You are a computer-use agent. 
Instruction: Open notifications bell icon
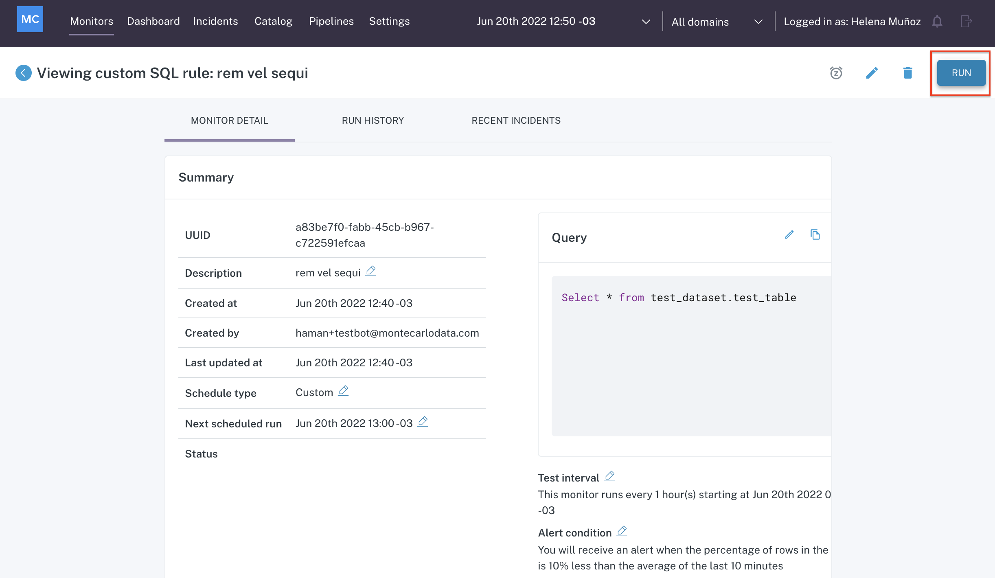(x=937, y=21)
